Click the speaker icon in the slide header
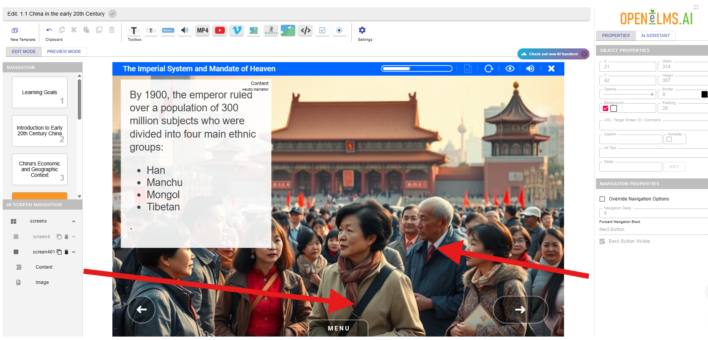This screenshot has width=708, height=340. (530, 69)
